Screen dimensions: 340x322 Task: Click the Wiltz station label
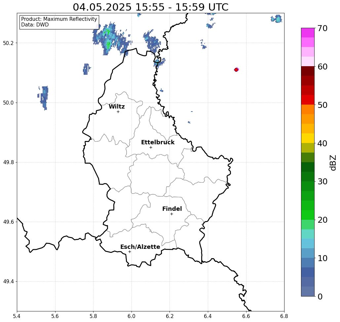(x=117, y=107)
